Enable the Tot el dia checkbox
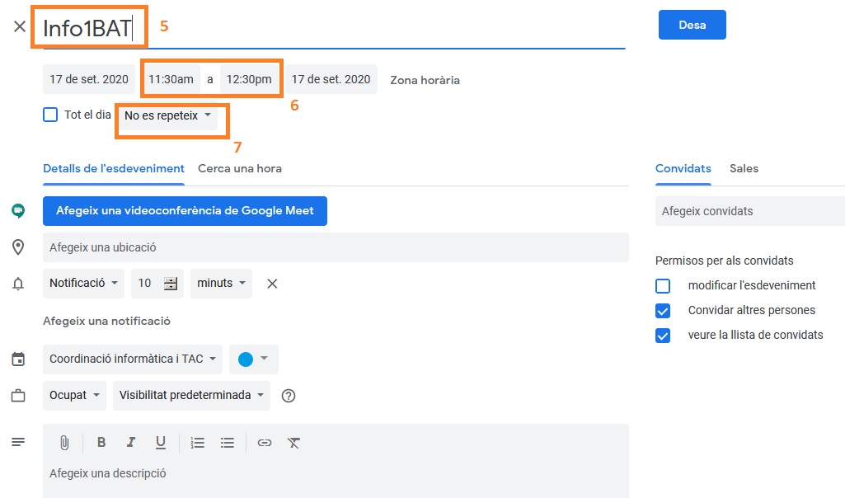 click(x=50, y=115)
